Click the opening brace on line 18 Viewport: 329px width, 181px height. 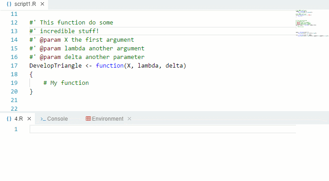pyautogui.click(x=31, y=74)
